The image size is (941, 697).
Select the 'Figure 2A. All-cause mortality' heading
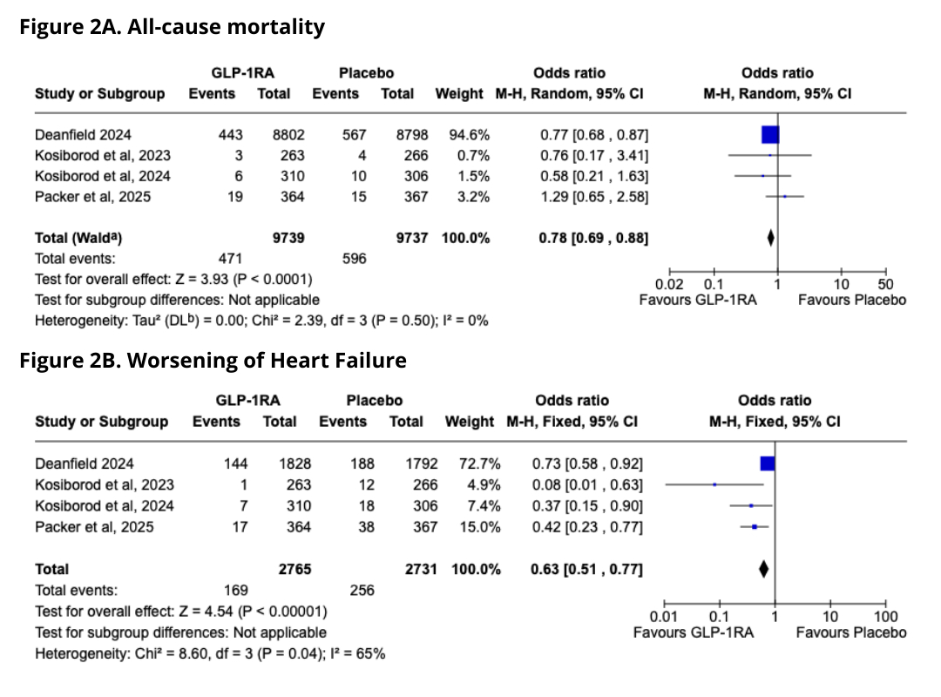pos(172,27)
